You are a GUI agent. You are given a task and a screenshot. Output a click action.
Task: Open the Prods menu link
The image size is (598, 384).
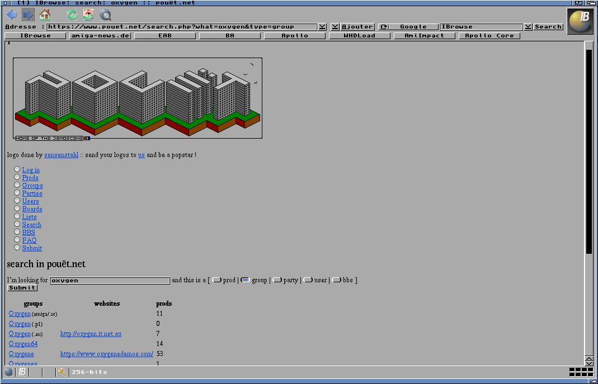click(x=30, y=178)
